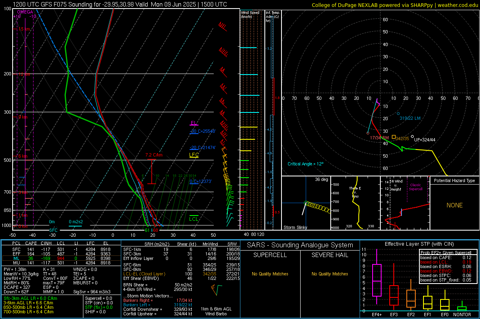Viewport: 480px width, 319px height.
Task: Click the Wind Speed (knots) panel header
Action: tap(250, 14)
